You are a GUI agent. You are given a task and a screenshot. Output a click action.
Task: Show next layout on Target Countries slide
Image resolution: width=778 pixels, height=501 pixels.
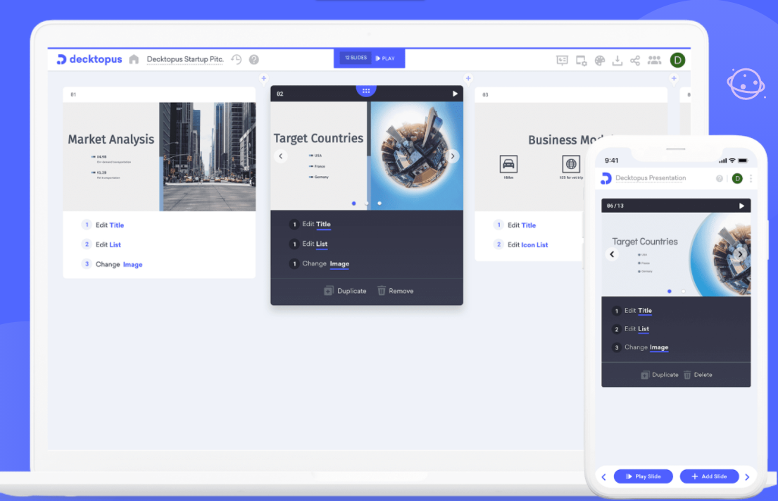[x=453, y=156]
